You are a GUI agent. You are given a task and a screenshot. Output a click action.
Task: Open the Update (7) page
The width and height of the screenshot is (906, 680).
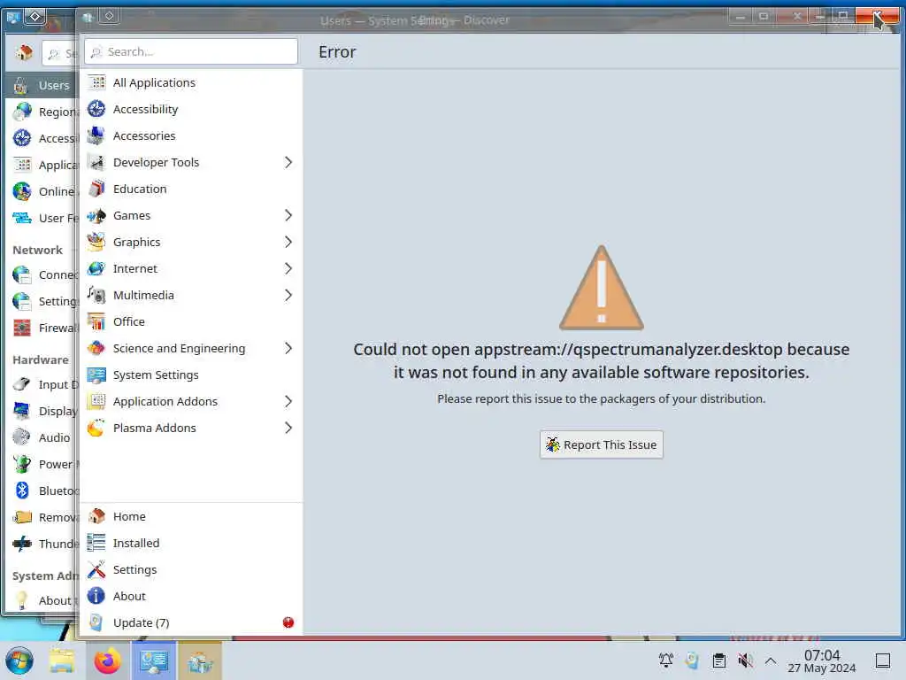pyautogui.click(x=191, y=622)
